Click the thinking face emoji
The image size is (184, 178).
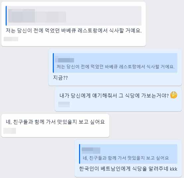[x=174, y=95]
